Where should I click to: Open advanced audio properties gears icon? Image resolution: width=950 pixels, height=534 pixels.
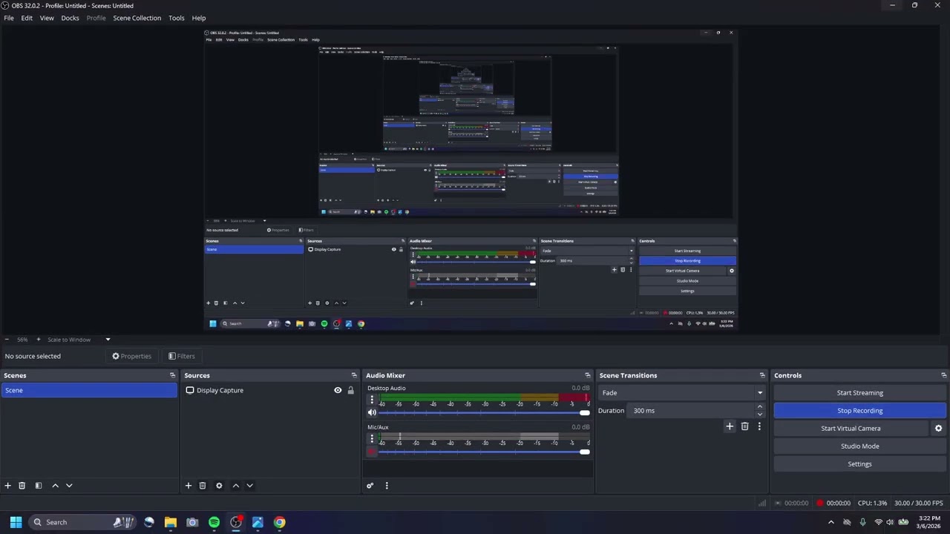[370, 486]
